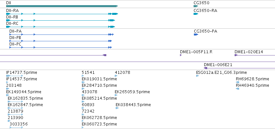Select the IP14537.5prime EST arrow
The height and width of the screenshot is (129, 275).
7,82
